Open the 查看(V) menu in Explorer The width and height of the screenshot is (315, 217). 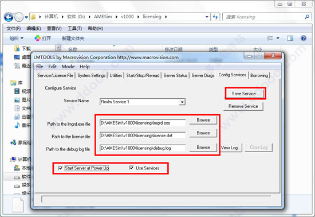54,28
